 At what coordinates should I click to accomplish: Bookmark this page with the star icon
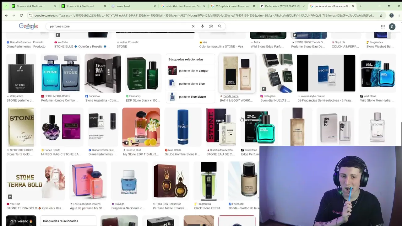[x=381, y=15]
